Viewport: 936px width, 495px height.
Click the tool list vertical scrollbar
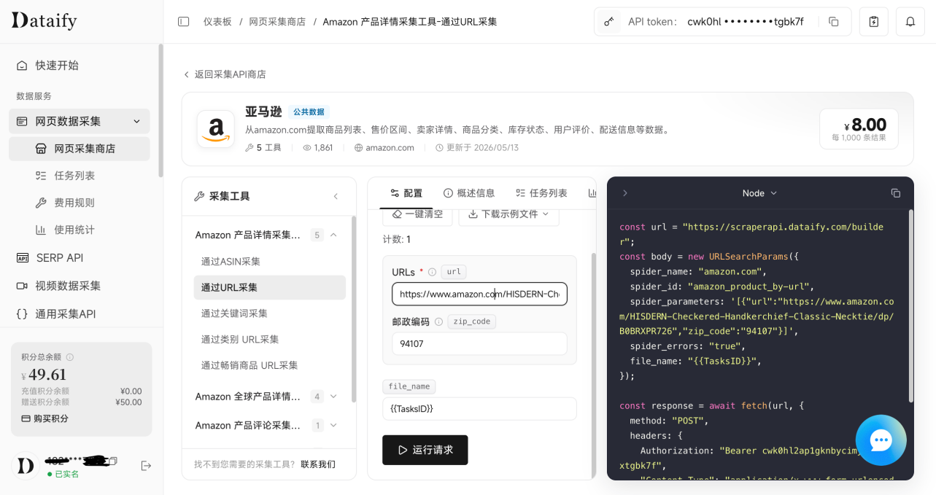[x=353, y=309]
